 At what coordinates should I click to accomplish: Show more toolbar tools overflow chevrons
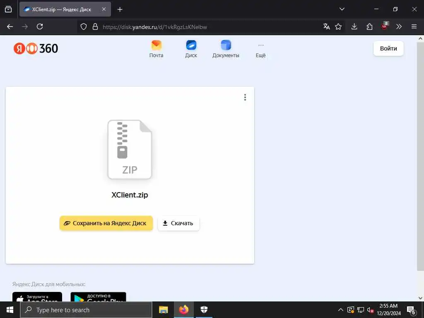pos(399,26)
